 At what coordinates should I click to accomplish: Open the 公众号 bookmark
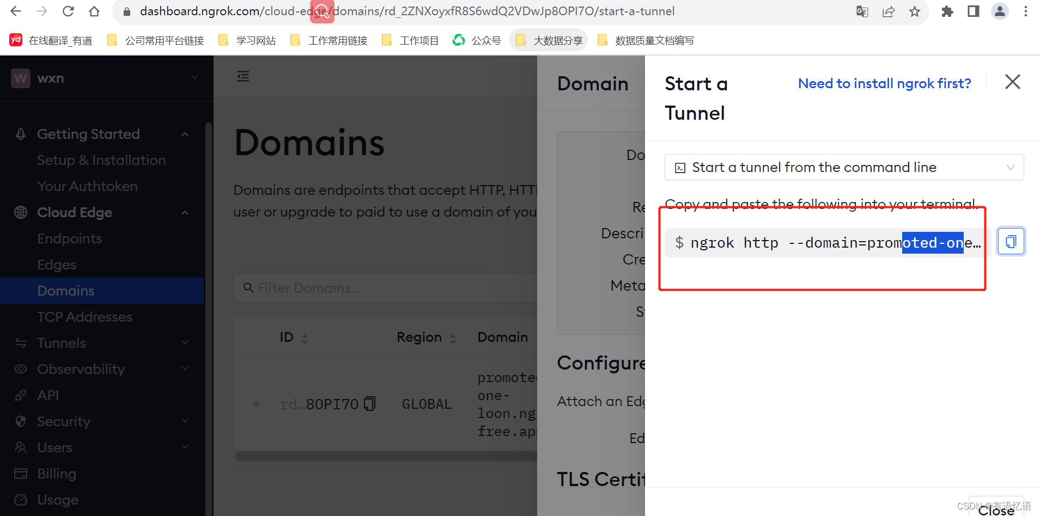(477, 40)
